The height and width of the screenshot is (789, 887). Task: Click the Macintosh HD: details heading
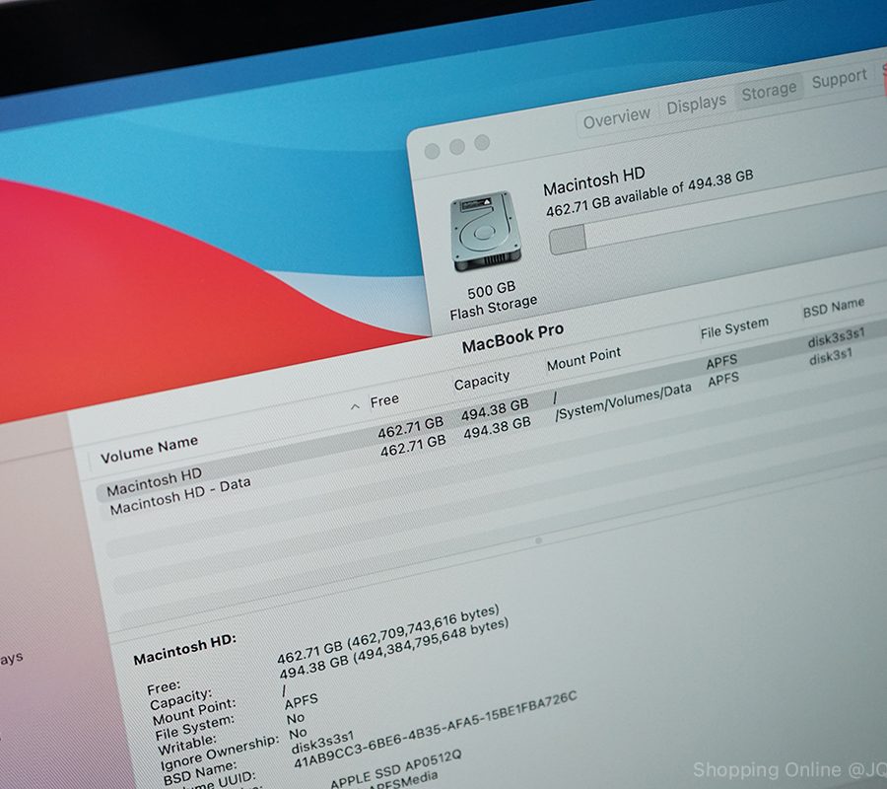(184, 649)
